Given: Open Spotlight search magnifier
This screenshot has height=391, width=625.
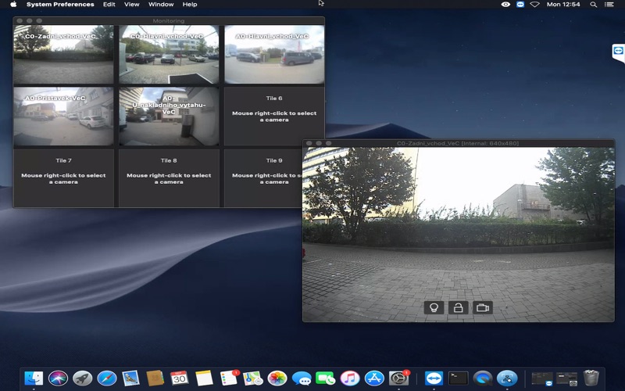Looking at the screenshot, I should [594, 5].
